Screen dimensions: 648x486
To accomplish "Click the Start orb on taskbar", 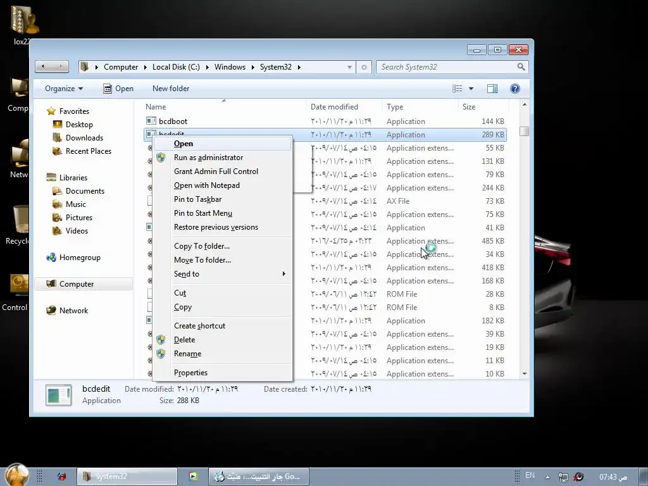I will coord(17,475).
